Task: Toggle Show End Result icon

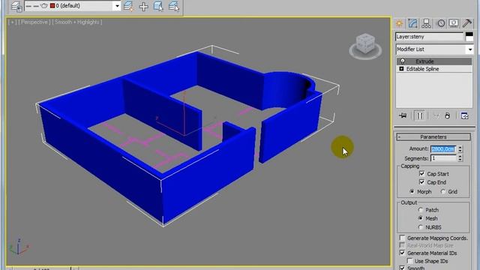Action: (419, 115)
